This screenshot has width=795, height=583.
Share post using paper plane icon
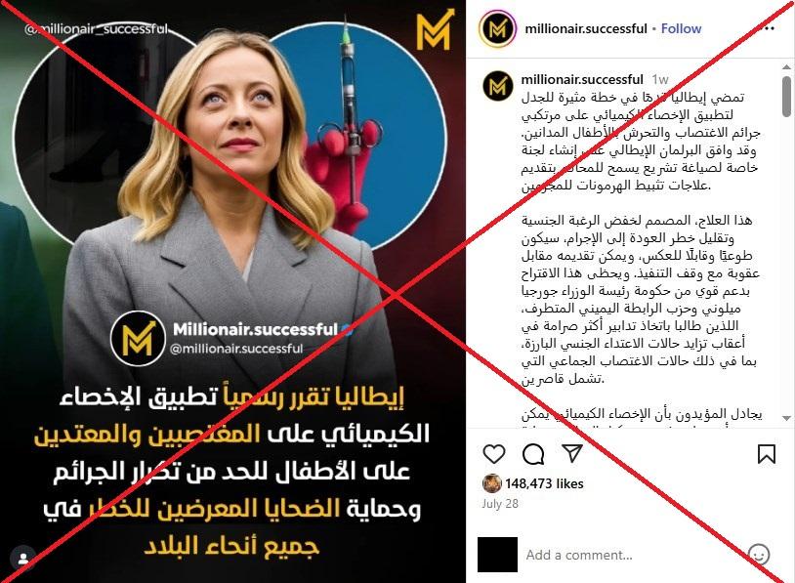tap(572, 453)
